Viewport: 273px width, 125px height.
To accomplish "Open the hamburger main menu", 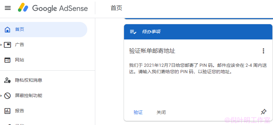I will [8, 8].
